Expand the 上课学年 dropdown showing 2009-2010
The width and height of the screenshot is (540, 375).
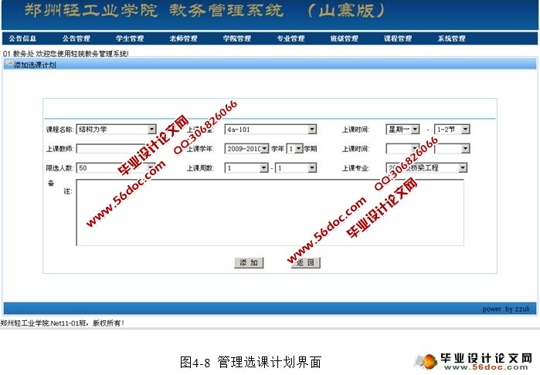(246, 149)
